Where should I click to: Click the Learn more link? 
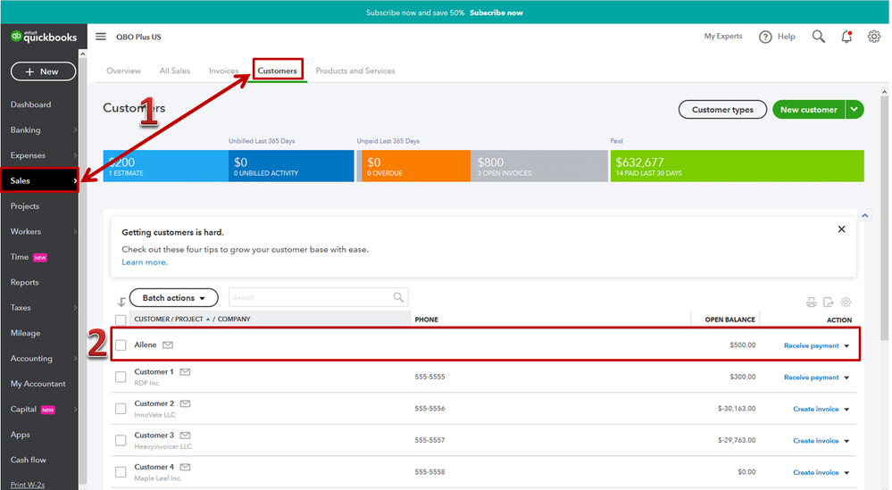[145, 262]
